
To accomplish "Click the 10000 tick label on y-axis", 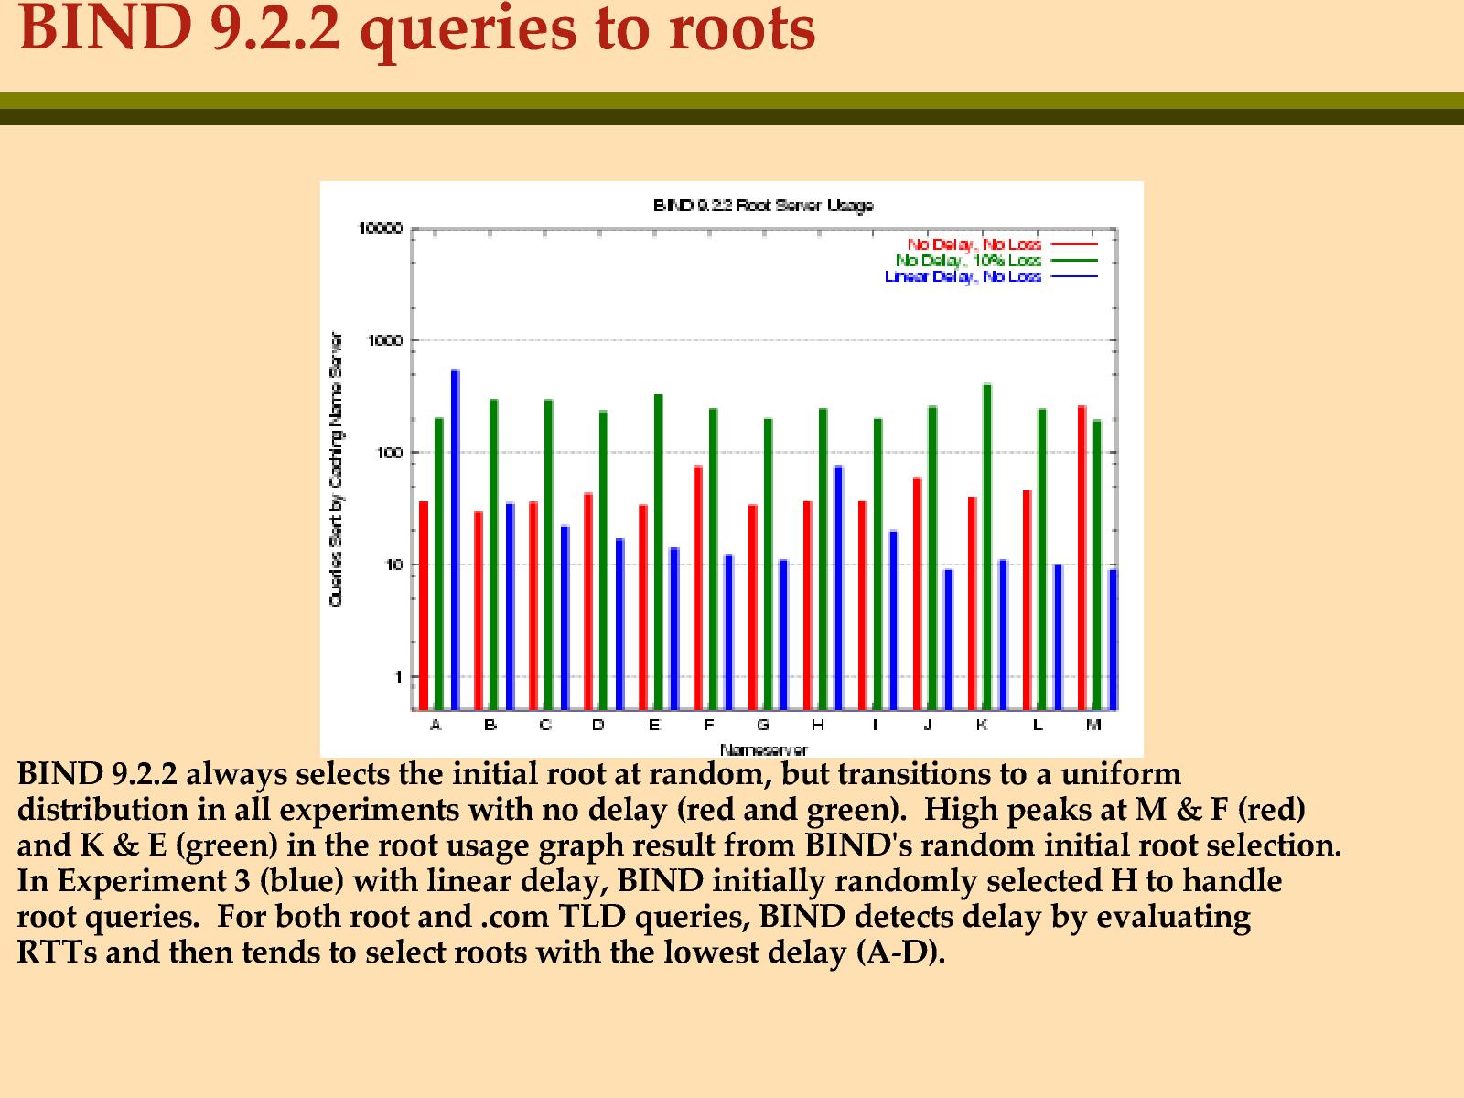I will coord(381,230).
